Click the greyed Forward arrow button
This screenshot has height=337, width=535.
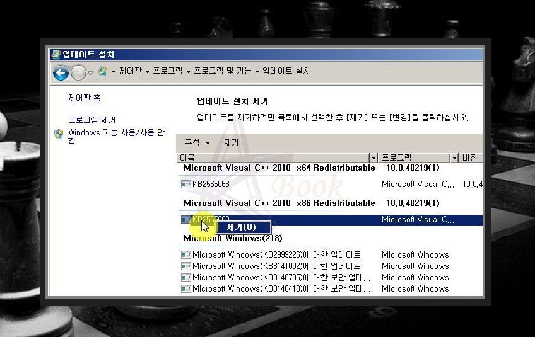78,72
